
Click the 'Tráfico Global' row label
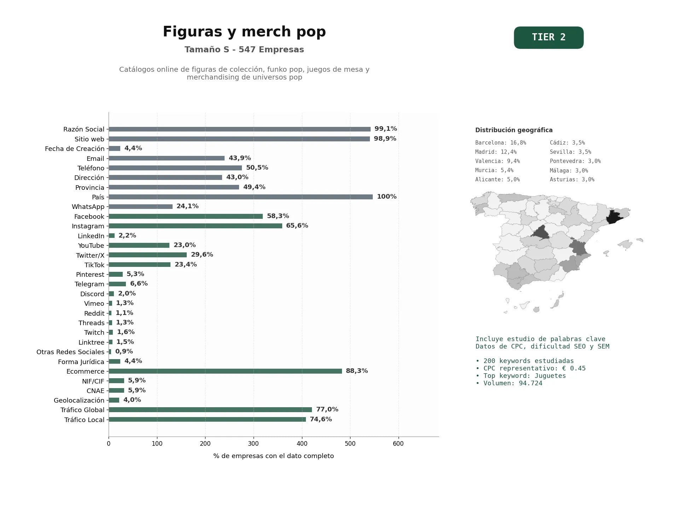pyautogui.click(x=82, y=410)
